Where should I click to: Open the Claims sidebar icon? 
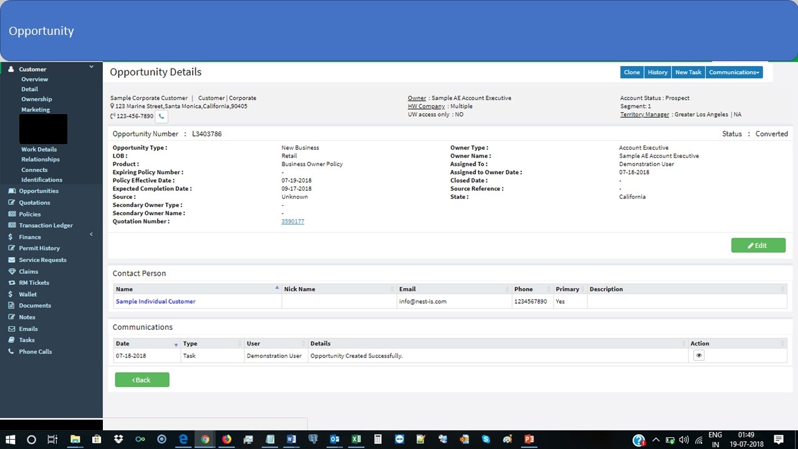(12, 271)
